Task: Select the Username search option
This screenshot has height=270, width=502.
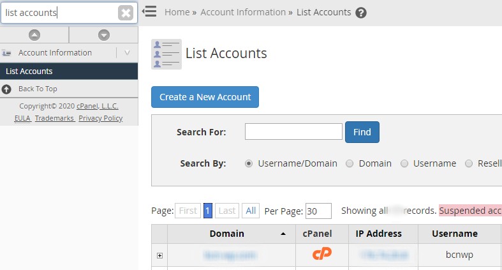Action: [x=404, y=163]
